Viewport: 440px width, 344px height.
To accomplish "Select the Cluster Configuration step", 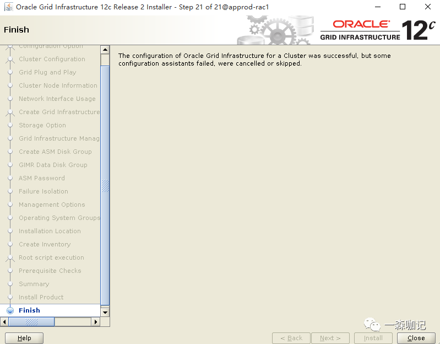I will 52,59.
